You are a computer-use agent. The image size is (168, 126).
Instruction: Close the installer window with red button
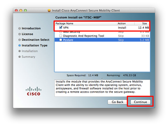(16, 11)
